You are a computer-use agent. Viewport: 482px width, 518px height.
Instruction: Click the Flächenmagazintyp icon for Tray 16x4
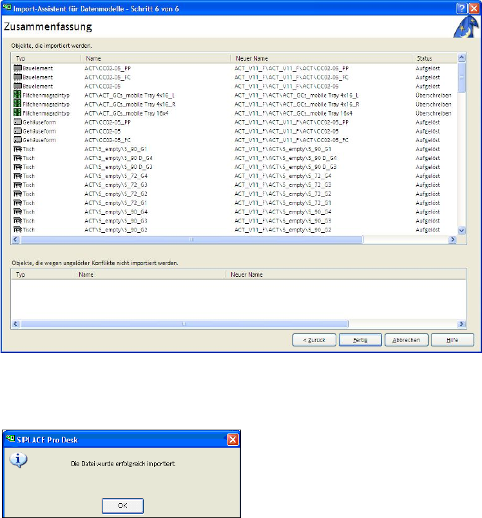pos(17,113)
